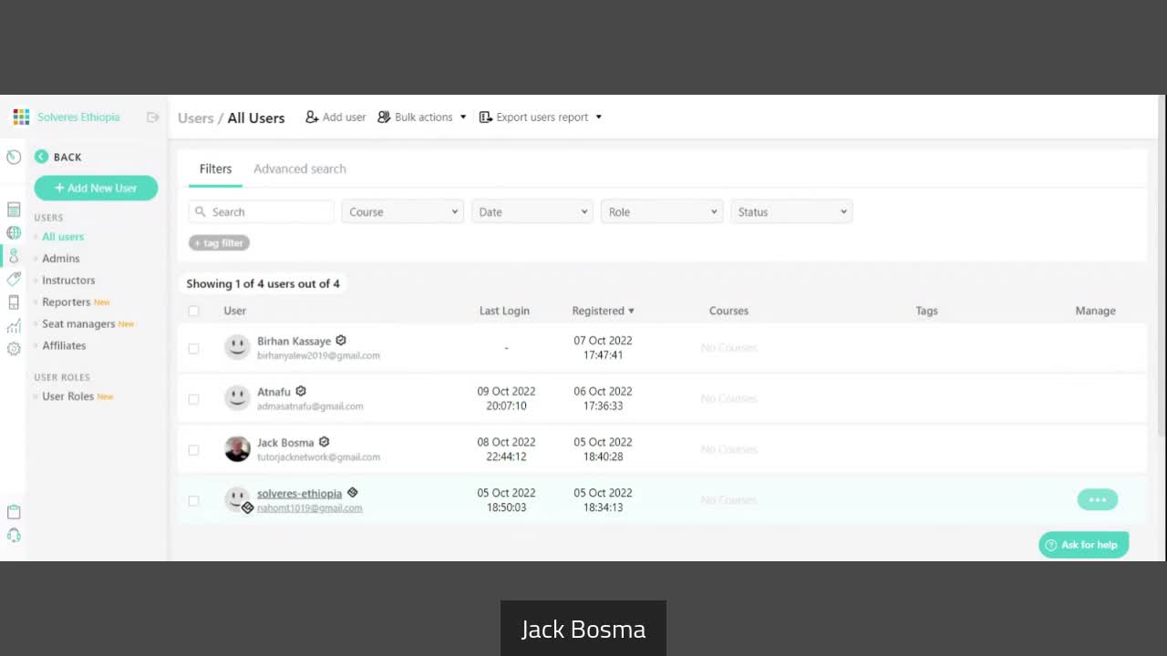The width and height of the screenshot is (1167, 656).
Task: Open the Course filter dropdown
Action: (403, 211)
